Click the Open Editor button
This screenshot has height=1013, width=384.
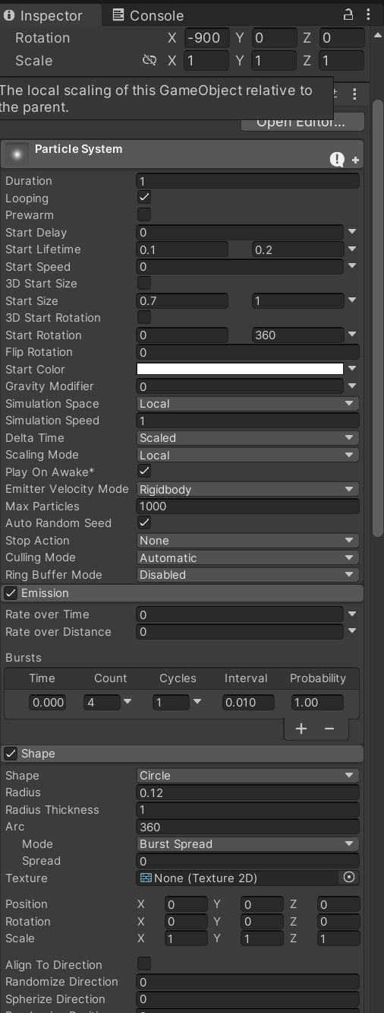(302, 122)
